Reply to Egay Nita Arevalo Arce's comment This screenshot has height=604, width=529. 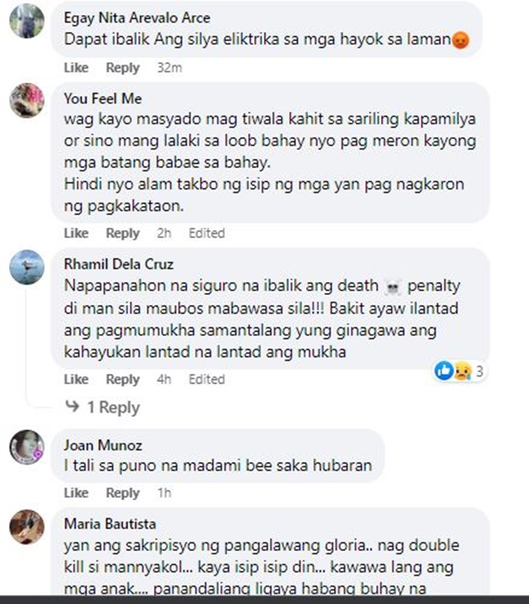tap(123, 68)
